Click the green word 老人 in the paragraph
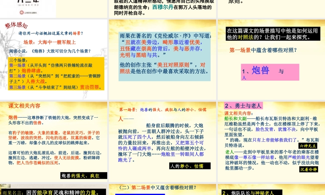Screen dimensions: 325x195 pos(229,152)
